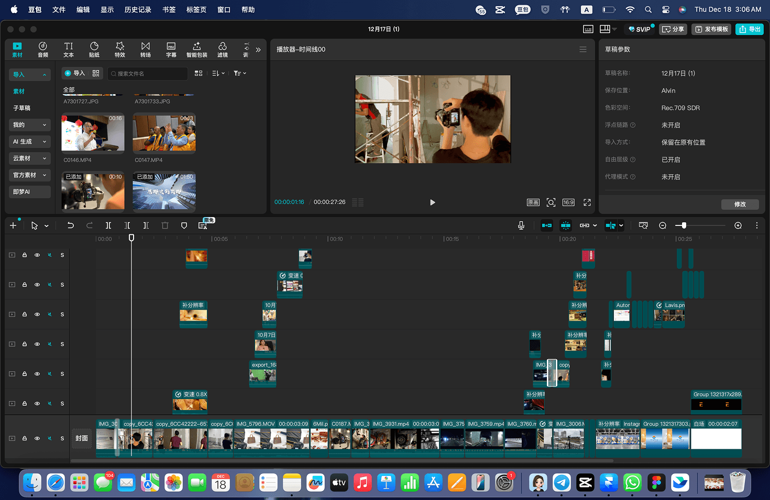The width and height of the screenshot is (770, 500).
Task: Open the SVIP membership badge
Action: [x=640, y=29]
